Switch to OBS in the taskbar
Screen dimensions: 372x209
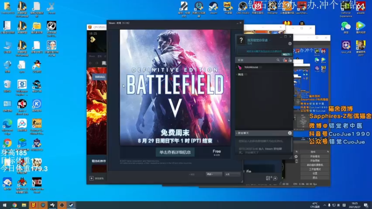coord(62,205)
